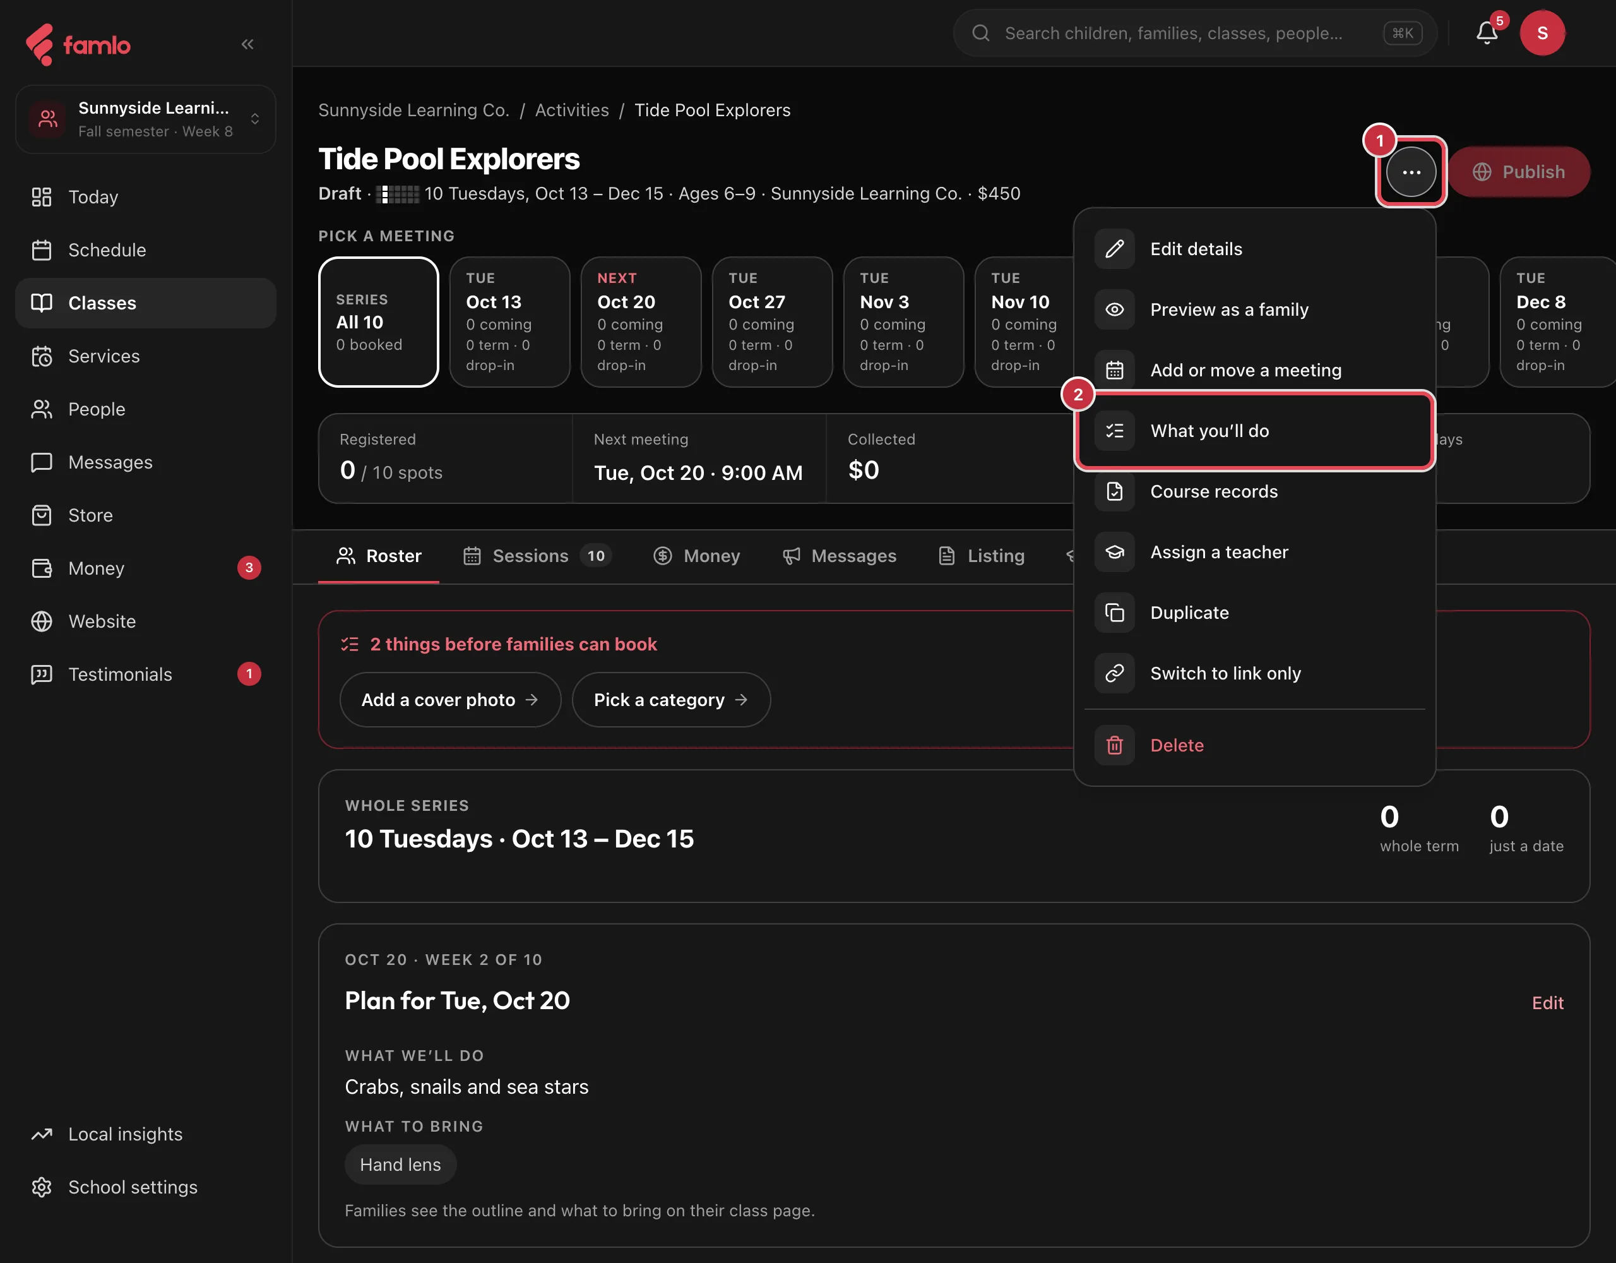This screenshot has height=1263, width=1616.
Task: Click the Publish button
Action: click(1518, 172)
